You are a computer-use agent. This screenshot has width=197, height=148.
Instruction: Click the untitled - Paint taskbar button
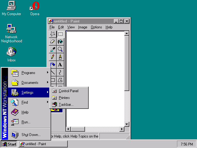[43, 144]
